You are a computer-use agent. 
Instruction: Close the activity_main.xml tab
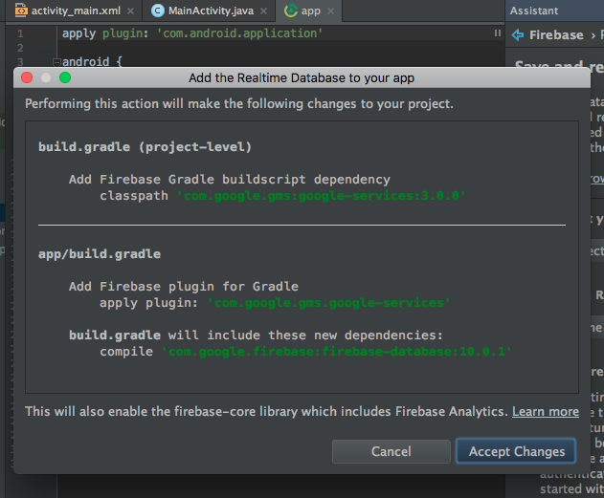[130, 11]
